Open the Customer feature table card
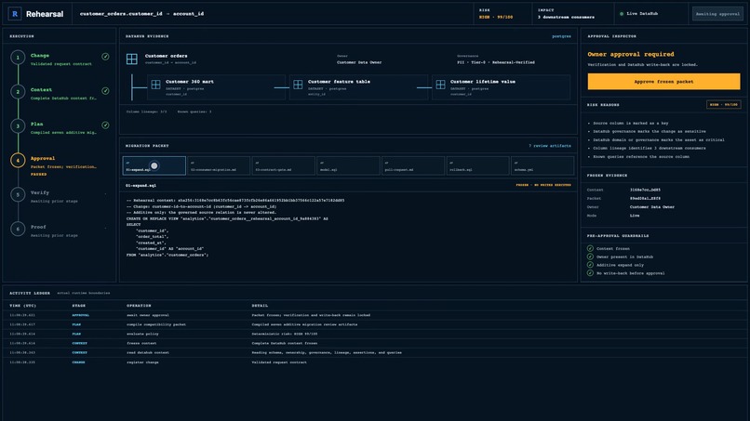The image size is (750, 421). [359, 87]
